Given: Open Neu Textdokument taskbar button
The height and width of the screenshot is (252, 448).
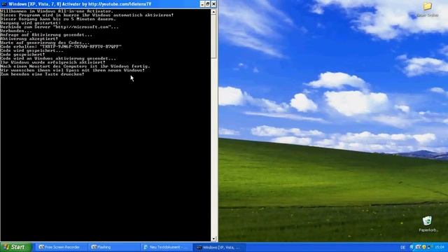Looking at the screenshot, I should [166, 247].
